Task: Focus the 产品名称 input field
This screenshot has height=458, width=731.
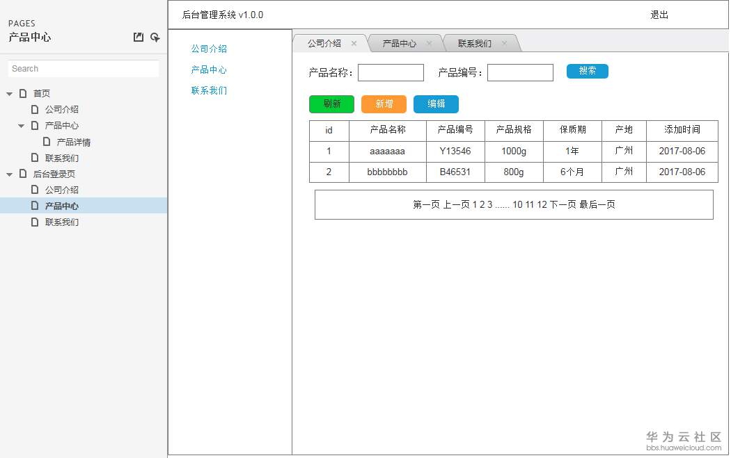Action: pos(391,72)
